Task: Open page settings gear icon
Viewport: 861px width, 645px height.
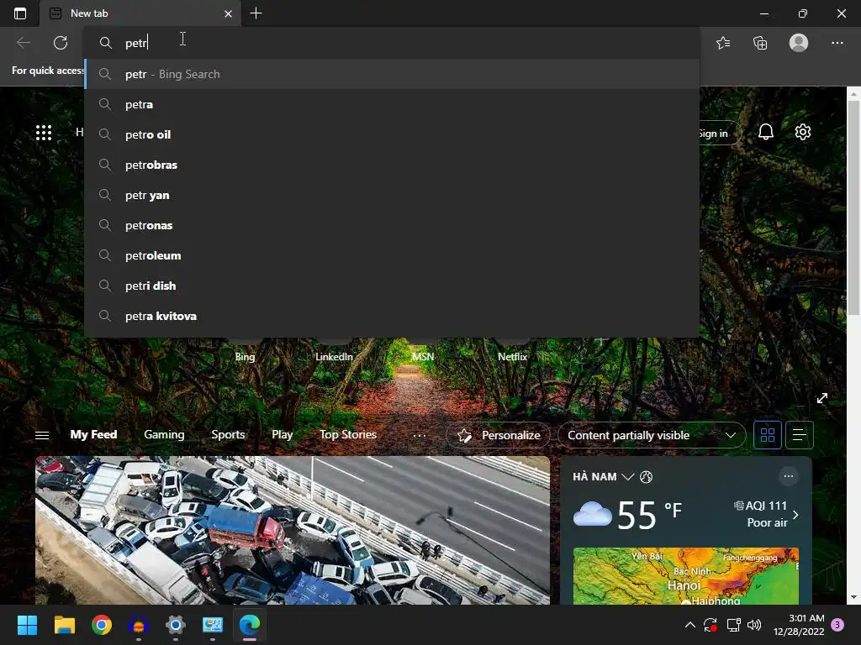Action: (802, 132)
